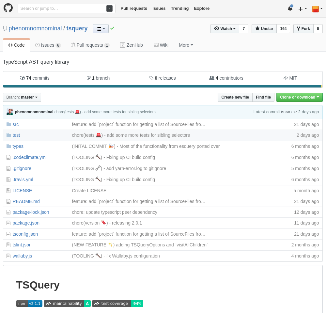Fork the repository

pyautogui.click(x=303, y=29)
